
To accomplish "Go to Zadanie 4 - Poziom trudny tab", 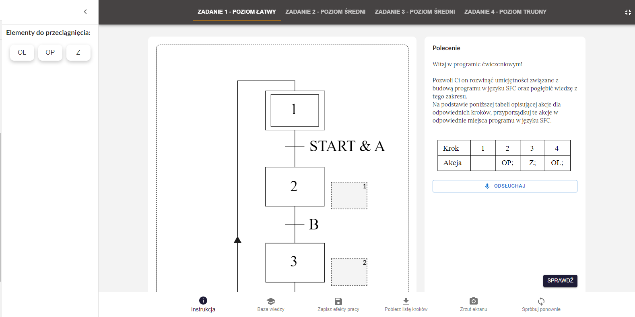I will coord(505,12).
